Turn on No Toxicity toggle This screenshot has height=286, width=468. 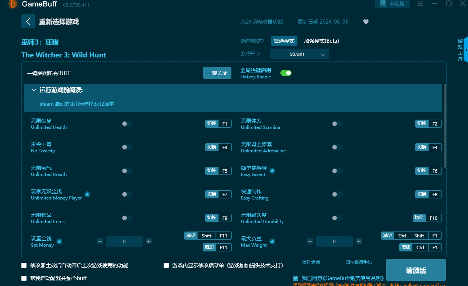127,147
